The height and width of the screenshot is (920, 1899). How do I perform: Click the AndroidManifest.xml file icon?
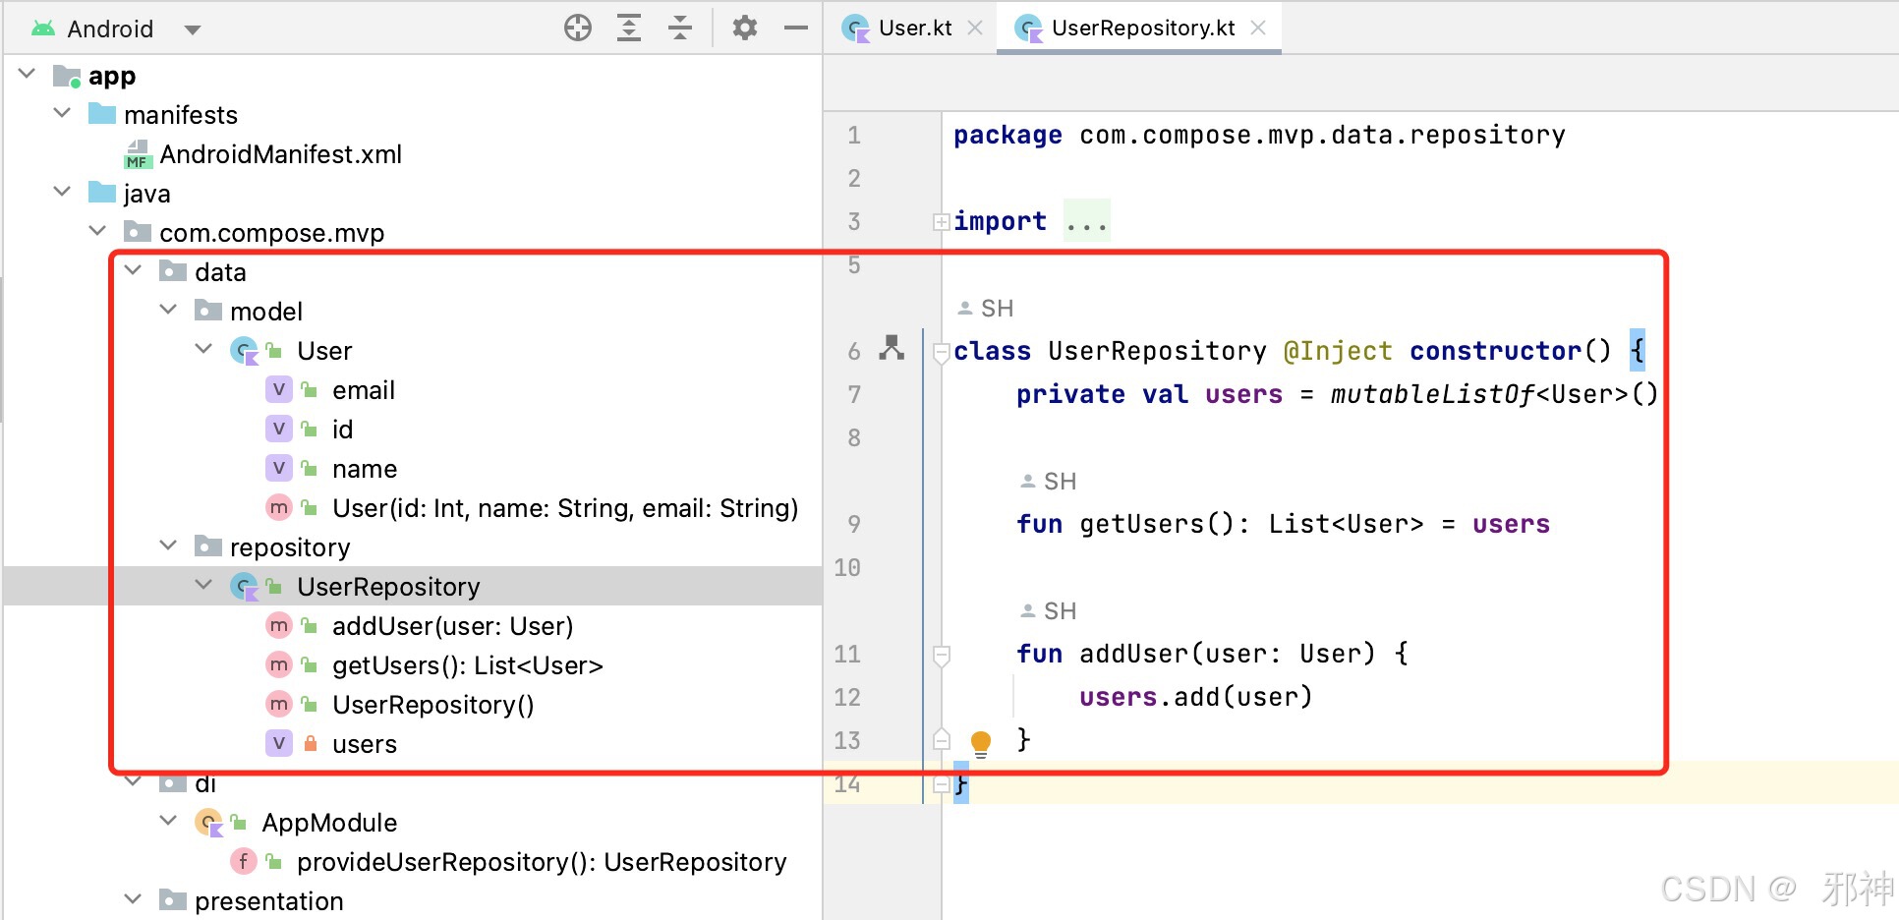click(x=139, y=153)
